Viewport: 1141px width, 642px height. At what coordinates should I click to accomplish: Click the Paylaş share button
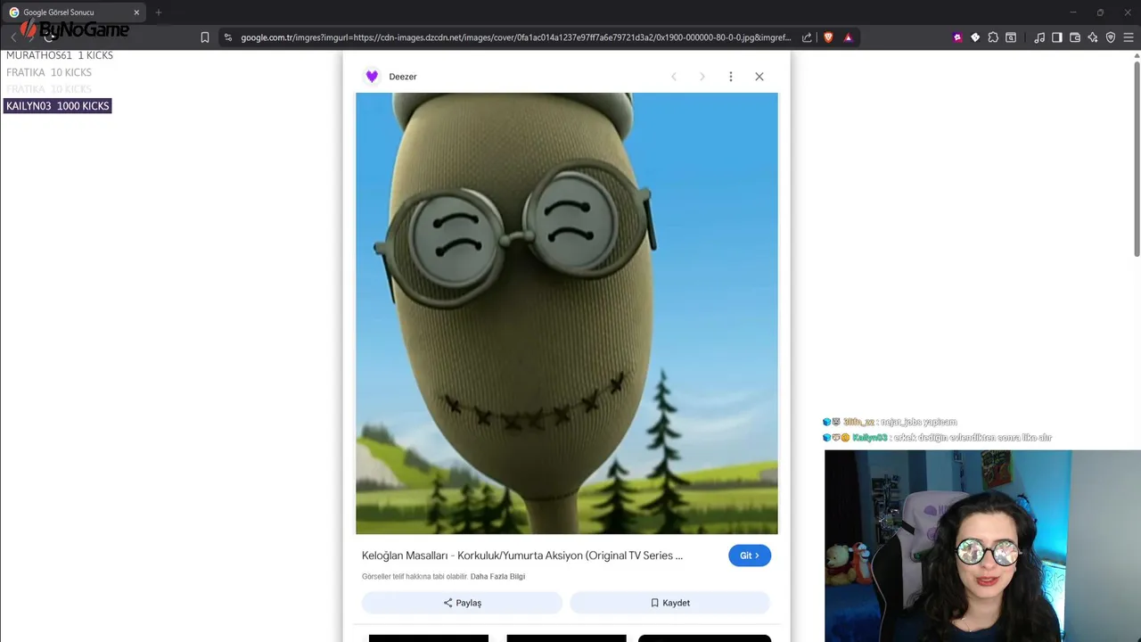click(x=462, y=603)
